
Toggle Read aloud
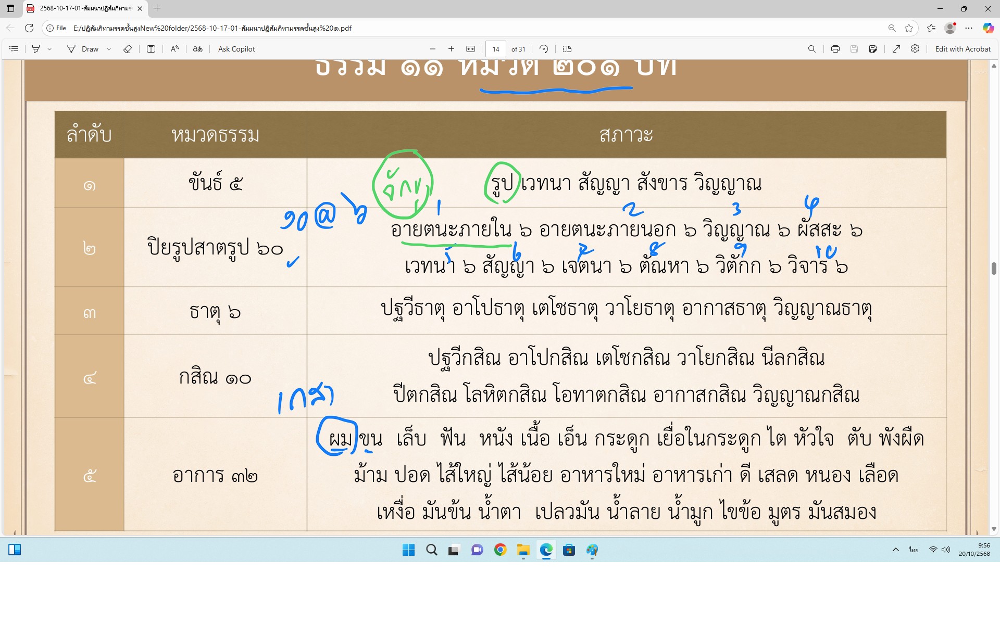click(174, 49)
